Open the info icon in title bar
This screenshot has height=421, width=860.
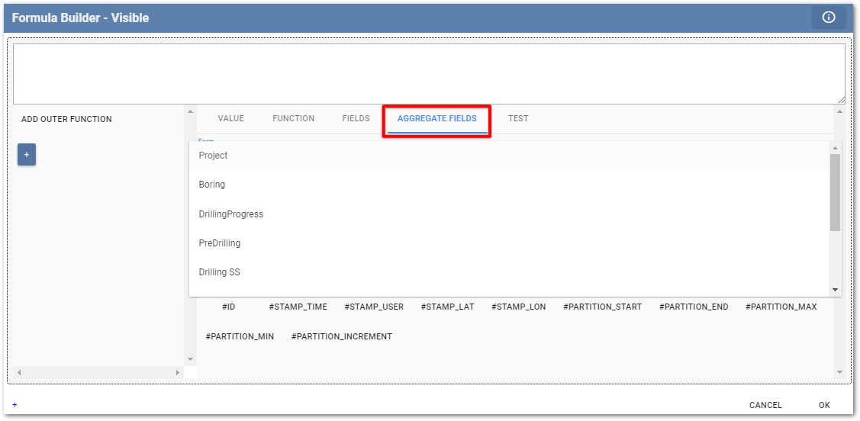[x=828, y=18]
